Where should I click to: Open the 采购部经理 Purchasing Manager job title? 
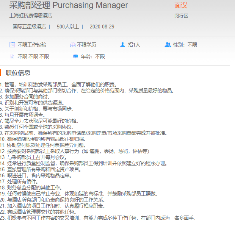(68, 5)
